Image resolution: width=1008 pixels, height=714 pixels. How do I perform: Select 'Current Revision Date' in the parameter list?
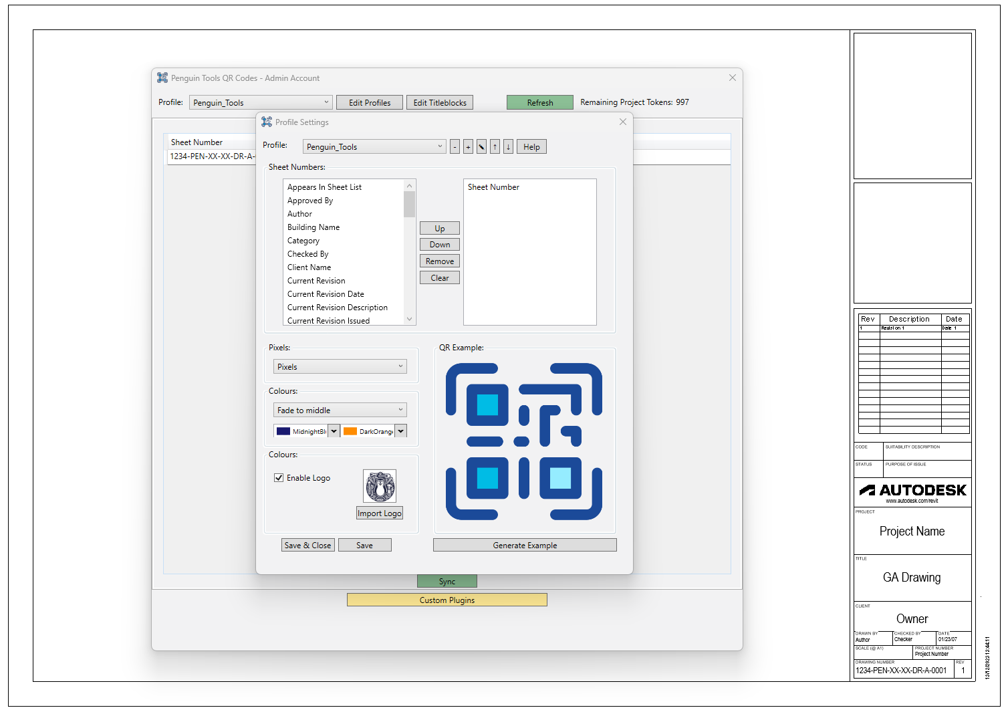(x=344, y=294)
